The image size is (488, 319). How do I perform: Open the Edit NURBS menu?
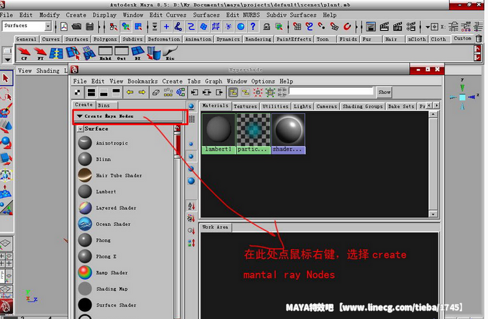[243, 15]
